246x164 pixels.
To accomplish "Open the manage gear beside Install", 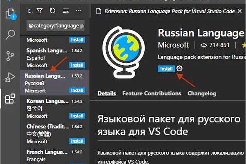I will [x=179, y=68].
